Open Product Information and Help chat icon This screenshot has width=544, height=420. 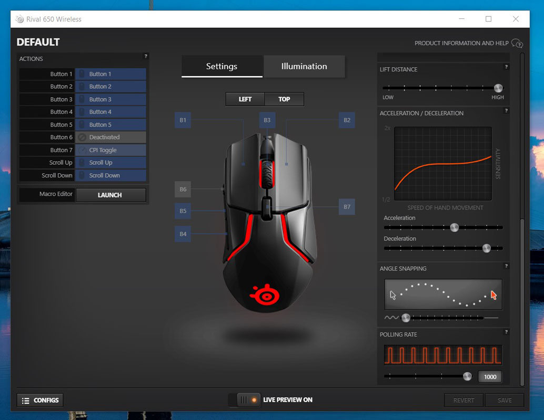click(517, 43)
